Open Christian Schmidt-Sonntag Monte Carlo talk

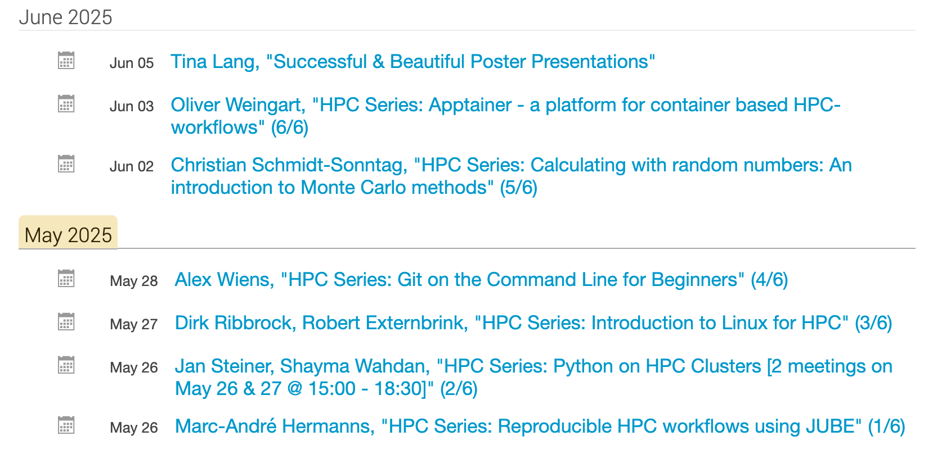coord(511,176)
